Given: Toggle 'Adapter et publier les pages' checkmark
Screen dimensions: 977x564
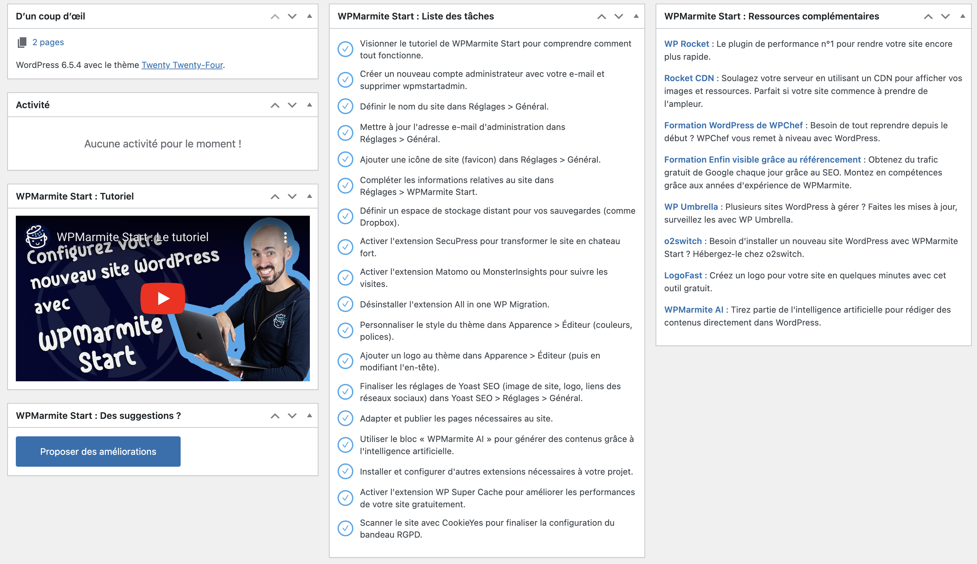Looking at the screenshot, I should click(345, 418).
